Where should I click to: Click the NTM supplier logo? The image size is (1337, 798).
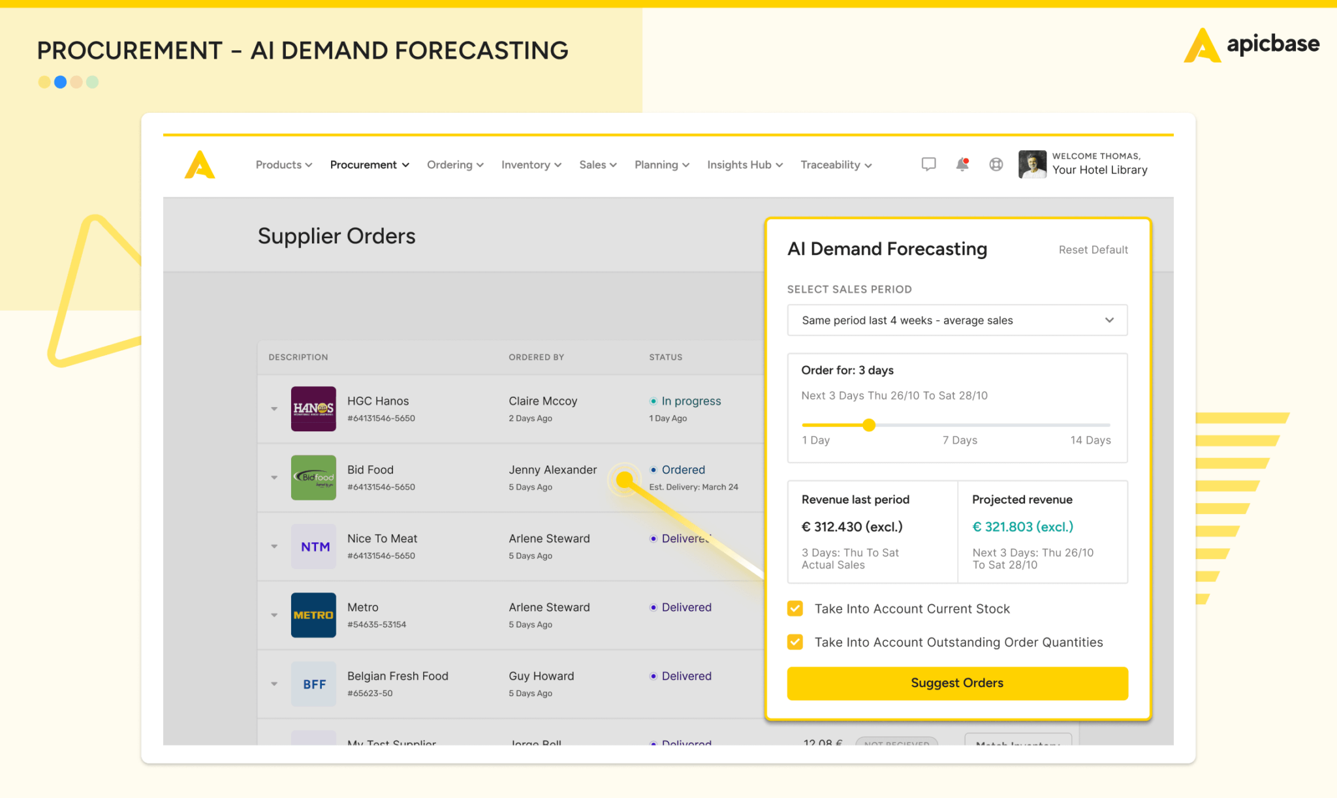point(313,546)
